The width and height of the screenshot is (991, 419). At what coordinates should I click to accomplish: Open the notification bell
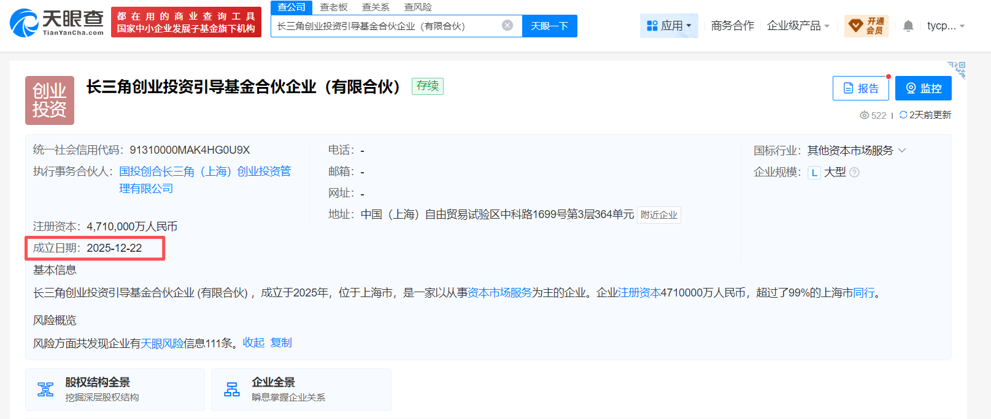[908, 26]
